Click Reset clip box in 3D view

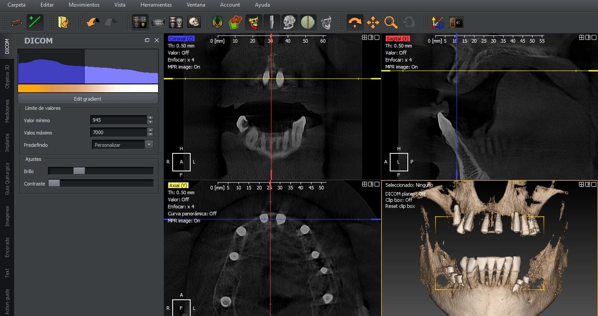400,206
